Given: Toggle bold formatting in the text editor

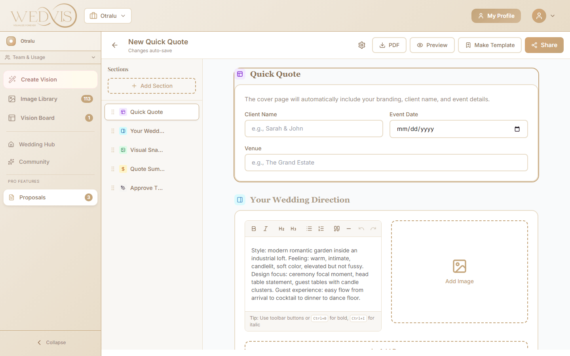Looking at the screenshot, I should pos(254,229).
